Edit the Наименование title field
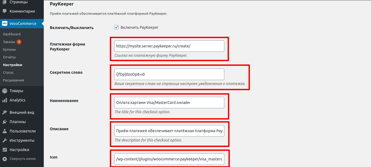The width and height of the screenshot is (371, 167). [x=169, y=103]
